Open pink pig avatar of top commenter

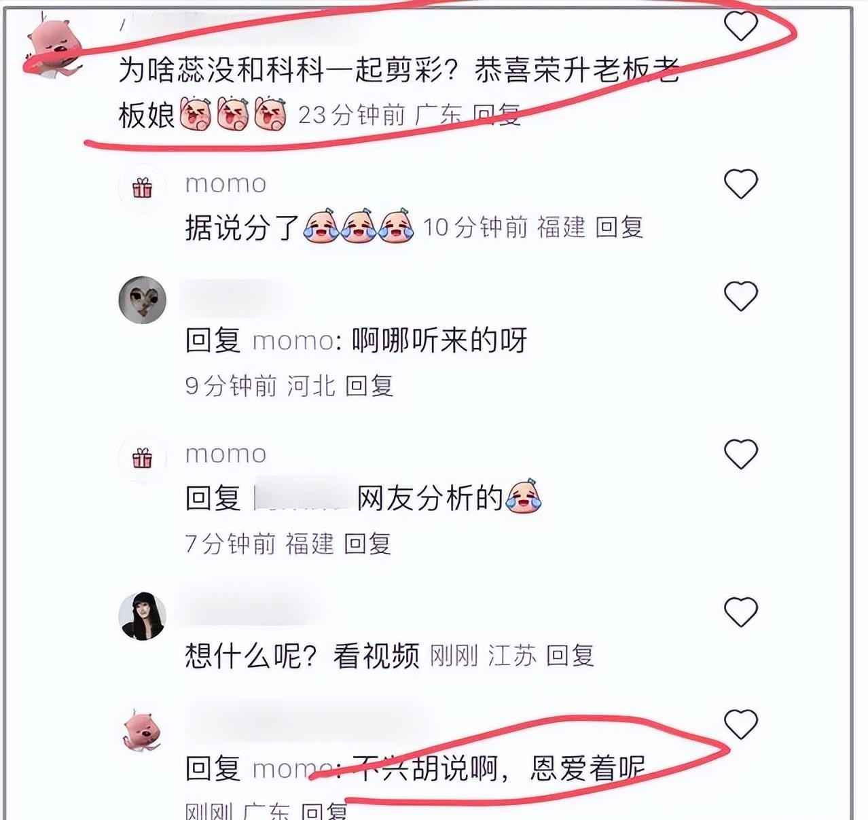pyautogui.click(x=56, y=48)
